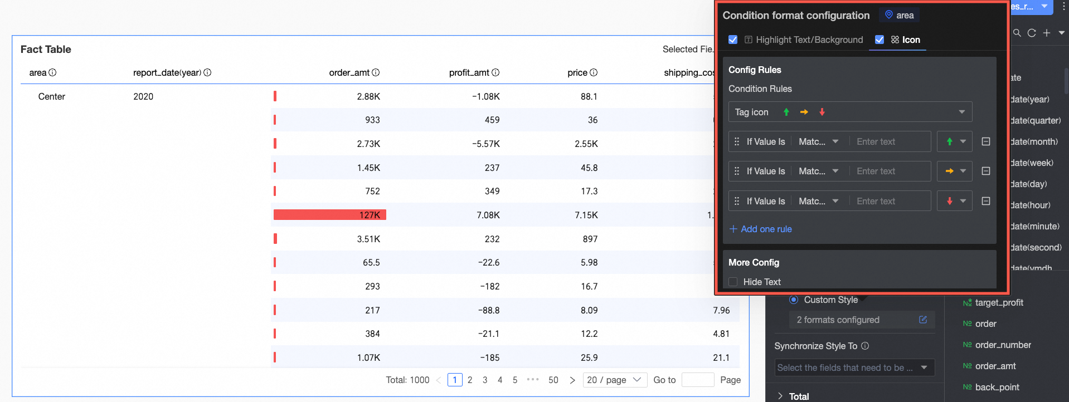Click the search icon in field panel
The height and width of the screenshot is (402, 1069).
[1017, 33]
